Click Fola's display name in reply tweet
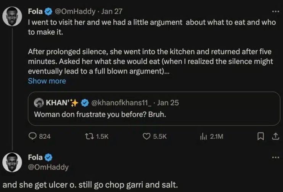The image size is (283, 192). point(35,157)
